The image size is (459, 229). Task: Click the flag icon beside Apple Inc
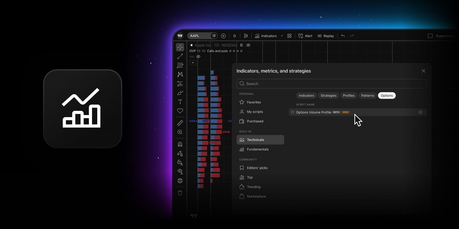[242, 45]
